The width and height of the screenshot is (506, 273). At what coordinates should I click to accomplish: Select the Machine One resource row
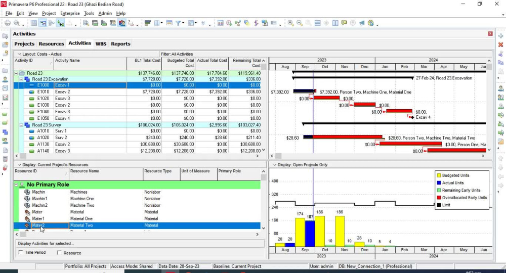pyautogui.click(x=137, y=199)
